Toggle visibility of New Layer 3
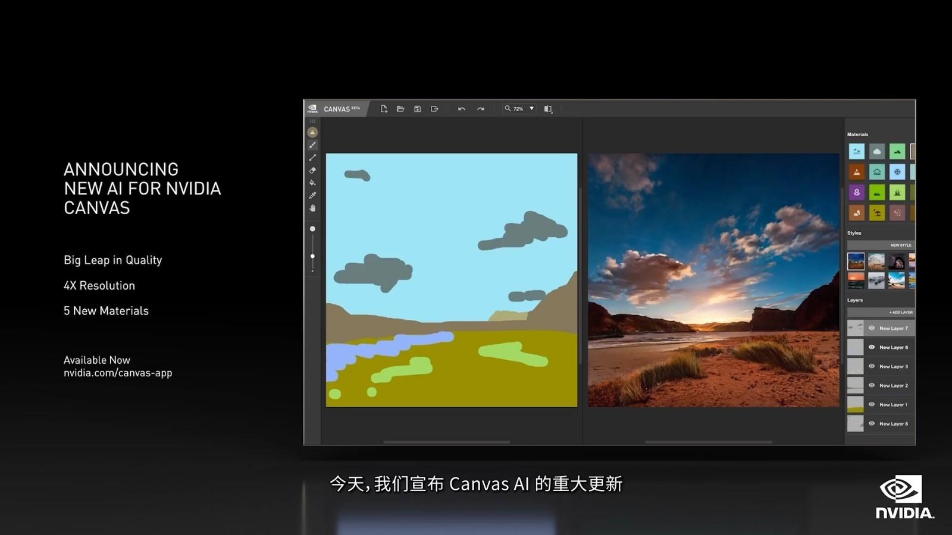 pyautogui.click(x=872, y=366)
